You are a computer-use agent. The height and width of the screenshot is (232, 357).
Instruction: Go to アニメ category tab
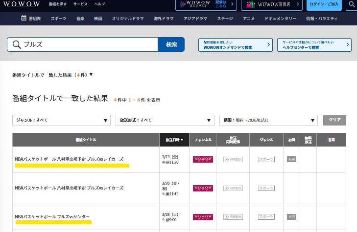249,19
